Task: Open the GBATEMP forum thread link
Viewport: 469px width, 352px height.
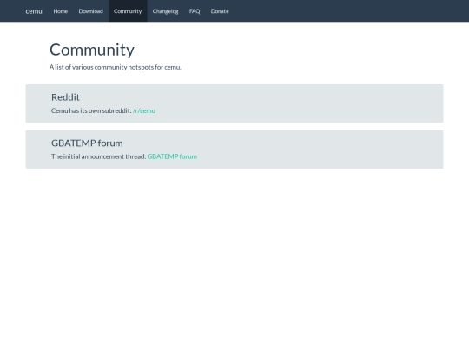Action: [x=172, y=156]
